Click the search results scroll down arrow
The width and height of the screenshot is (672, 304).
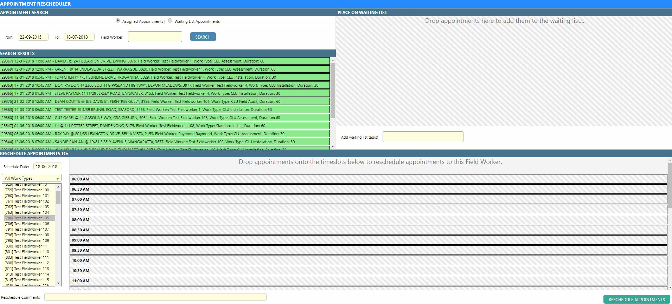(333, 146)
